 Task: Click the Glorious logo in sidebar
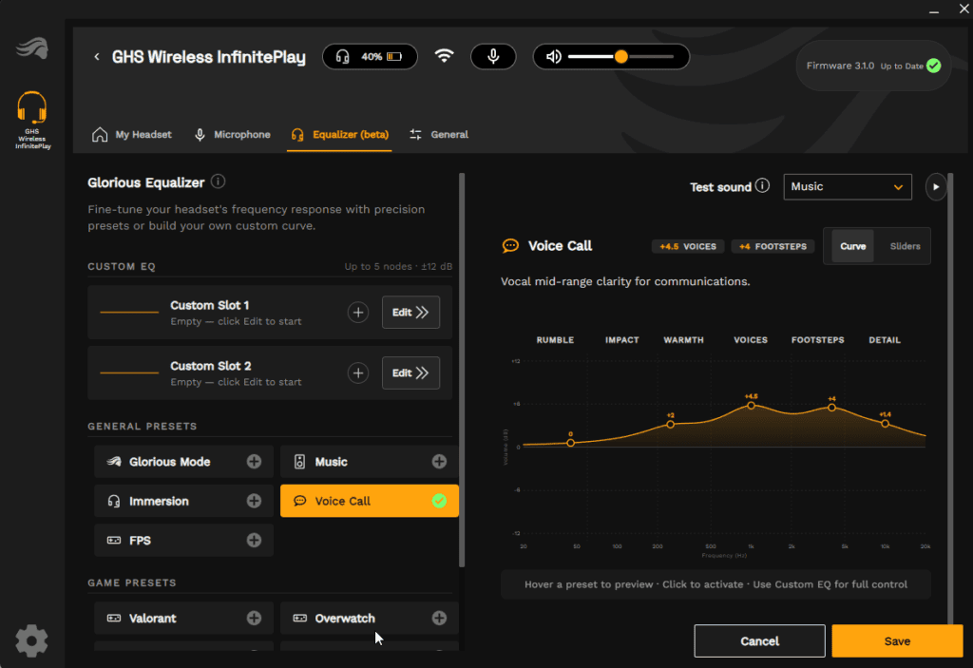pyautogui.click(x=32, y=48)
